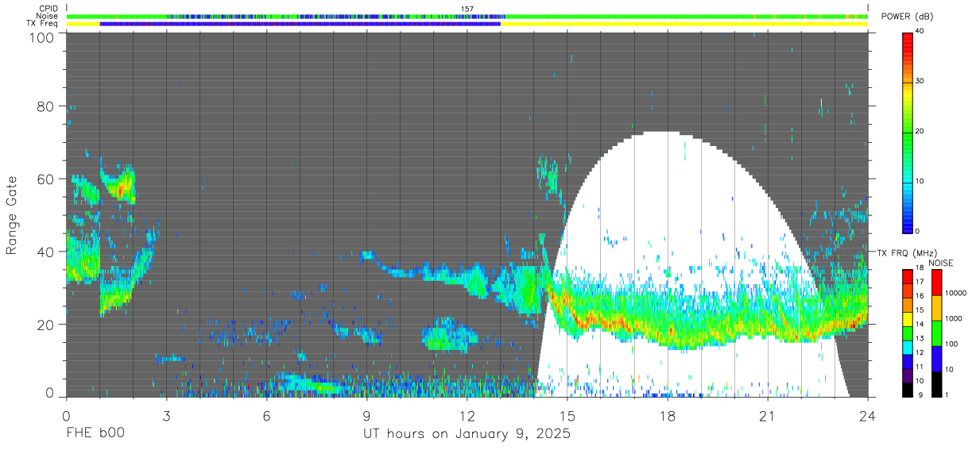Click the '20' range gate tick label
This screenshot has width=976, height=450.
45,325
